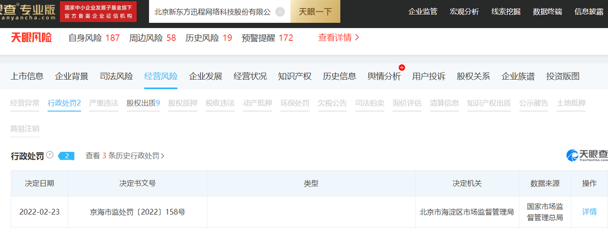608x229 pixels.
Task: Open 数据终端 in the top navigation
Action: coord(547,11)
